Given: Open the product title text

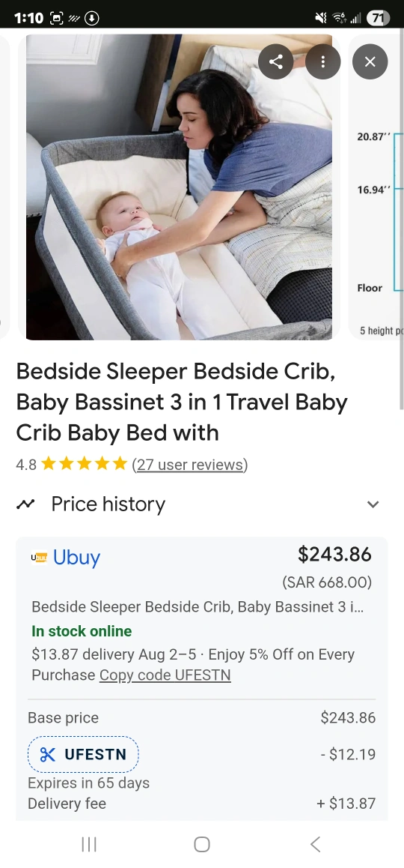Looking at the screenshot, I should pos(181,402).
